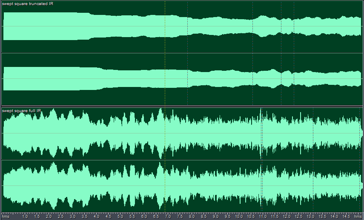
Task: Click the 7.5 mark on the time ruler
Action: 180,217
